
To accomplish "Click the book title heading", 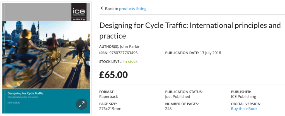I will pyautogui.click(x=190, y=30).
